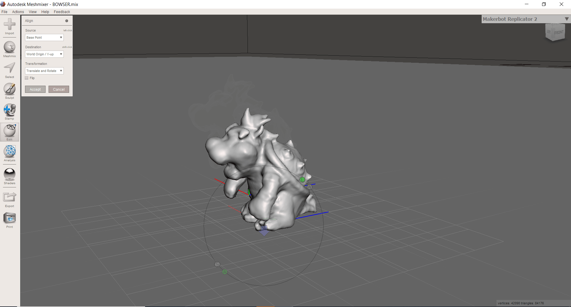Viewport: 571px width, 307px height.
Task: Click the Source label
Action: (30, 30)
